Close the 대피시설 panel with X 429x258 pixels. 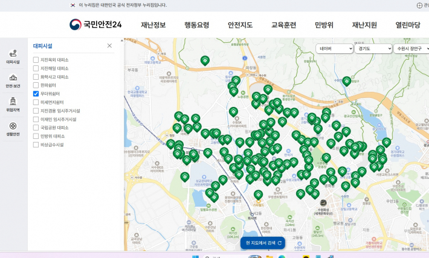coord(109,46)
